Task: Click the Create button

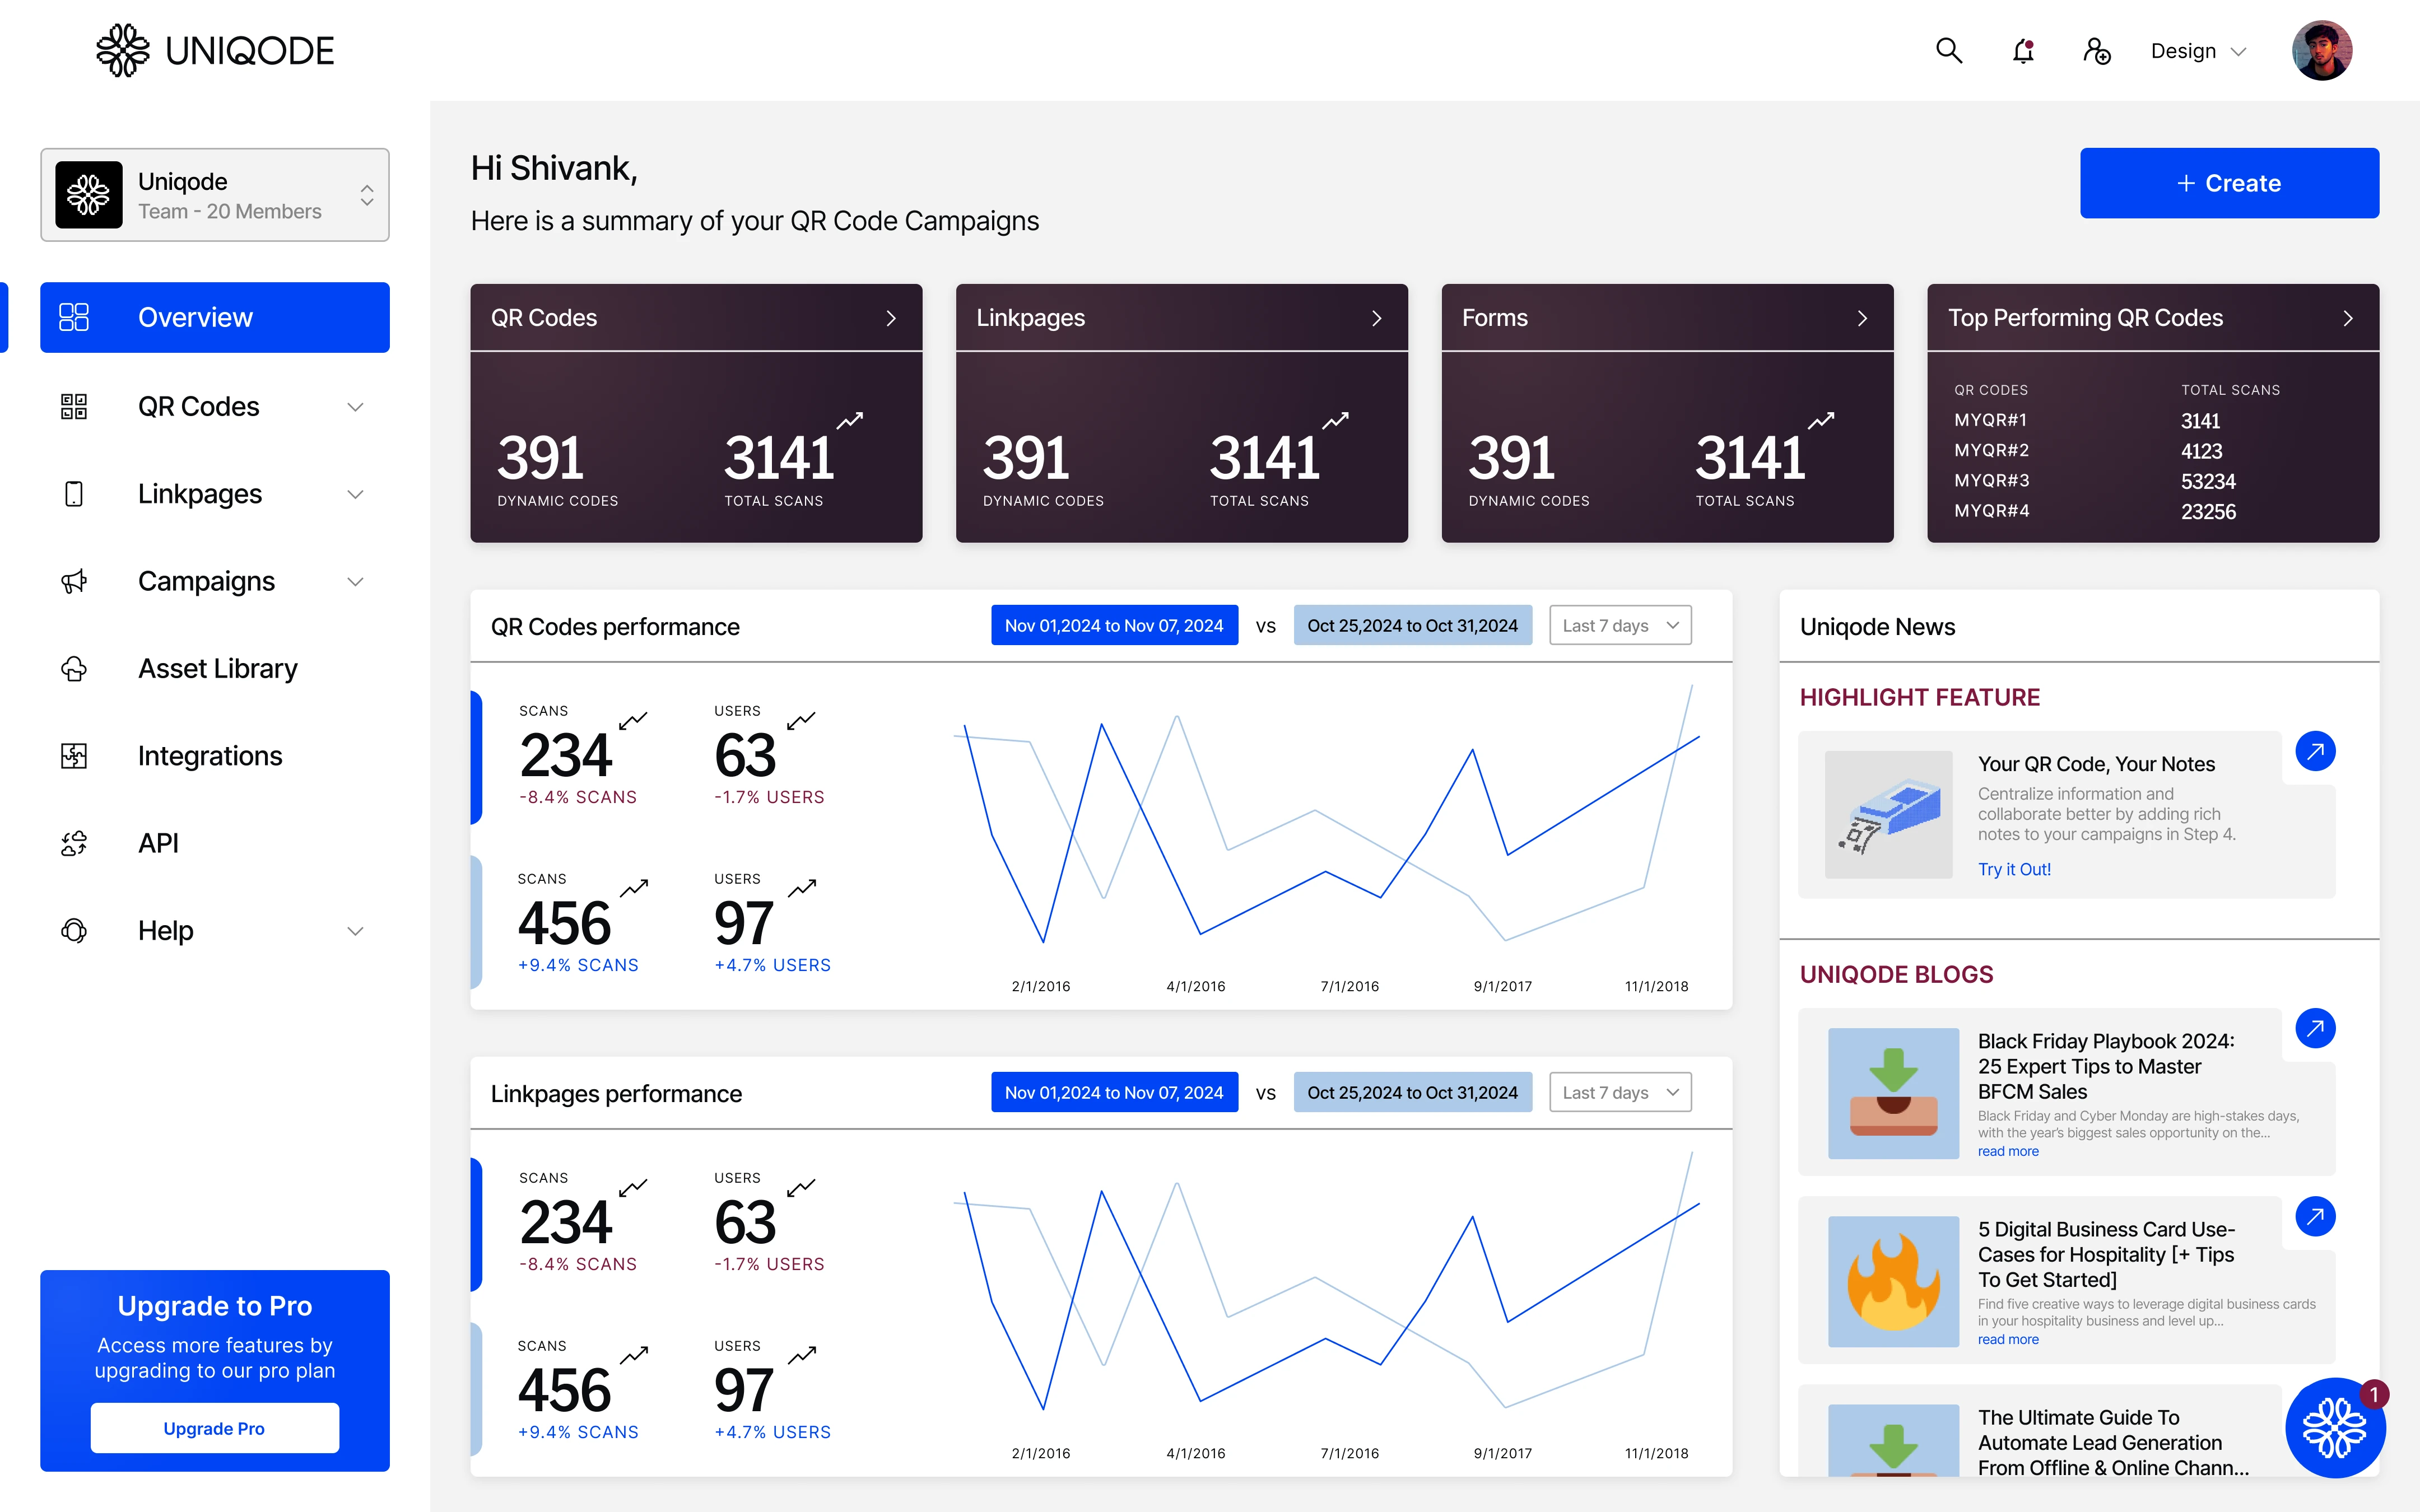Action: click(x=2229, y=183)
